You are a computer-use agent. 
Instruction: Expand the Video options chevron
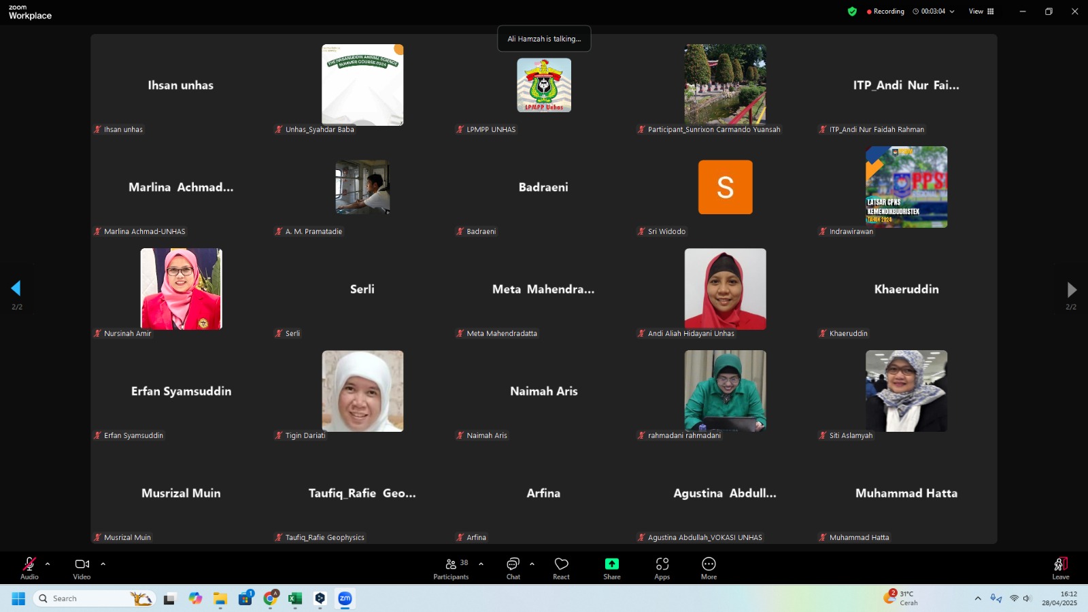[103, 563]
